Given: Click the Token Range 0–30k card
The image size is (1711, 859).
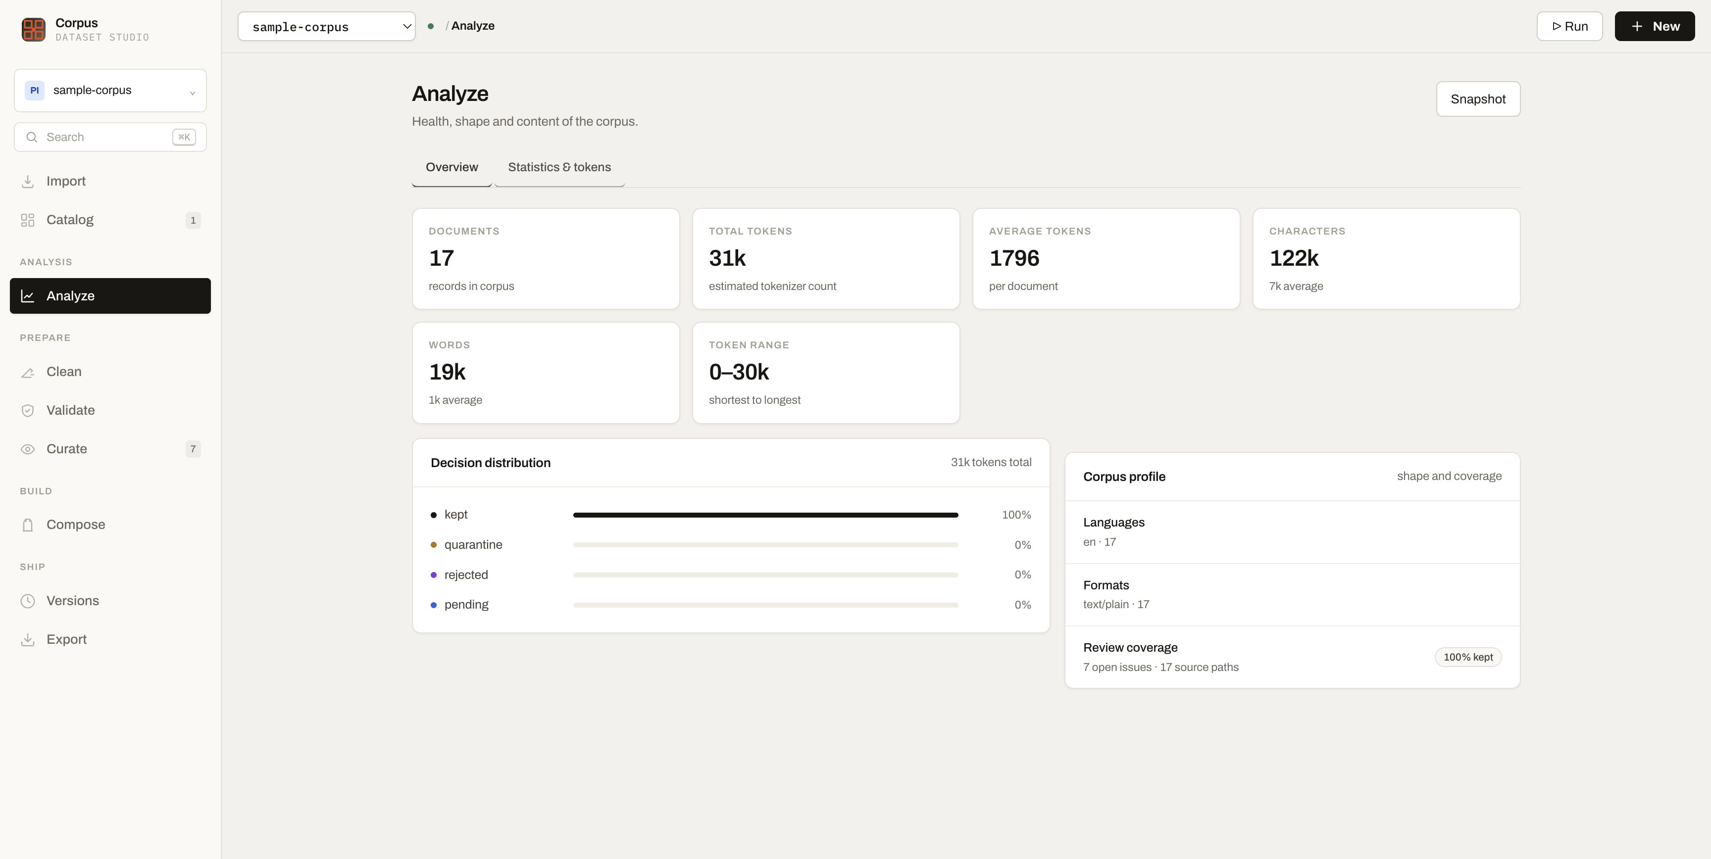Looking at the screenshot, I should coord(826,373).
